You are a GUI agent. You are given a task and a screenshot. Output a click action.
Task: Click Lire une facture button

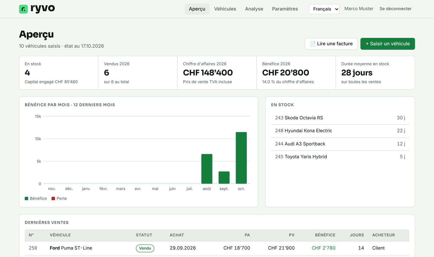pyautogui.click(x=331, y=44)
